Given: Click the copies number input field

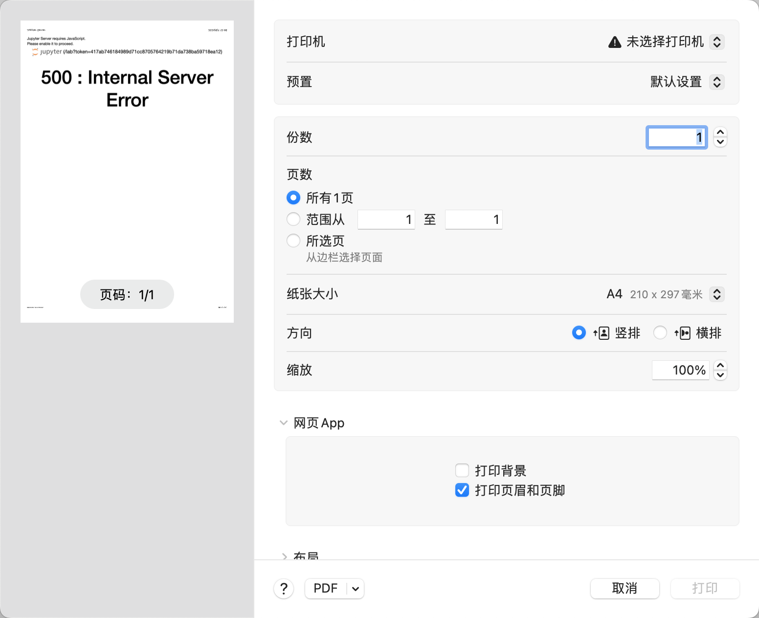Looking at the screenshot, I should tap(676, 137).
